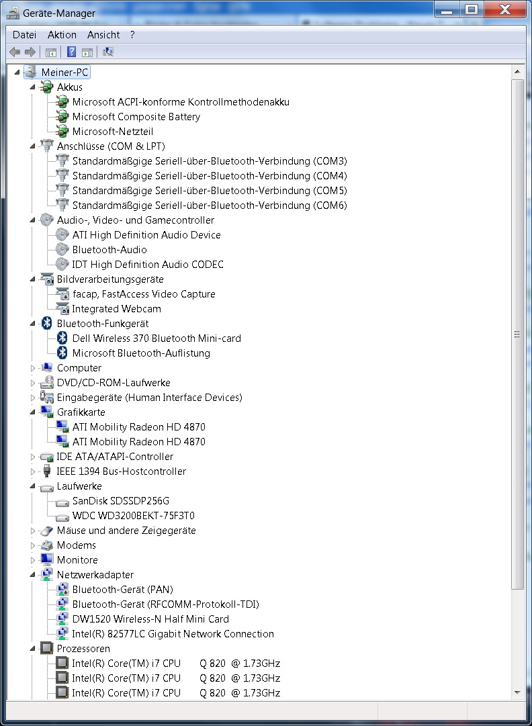
Task: Click the Anschlüsse (COM & LPT) port icon
Action: pos(47,145)
